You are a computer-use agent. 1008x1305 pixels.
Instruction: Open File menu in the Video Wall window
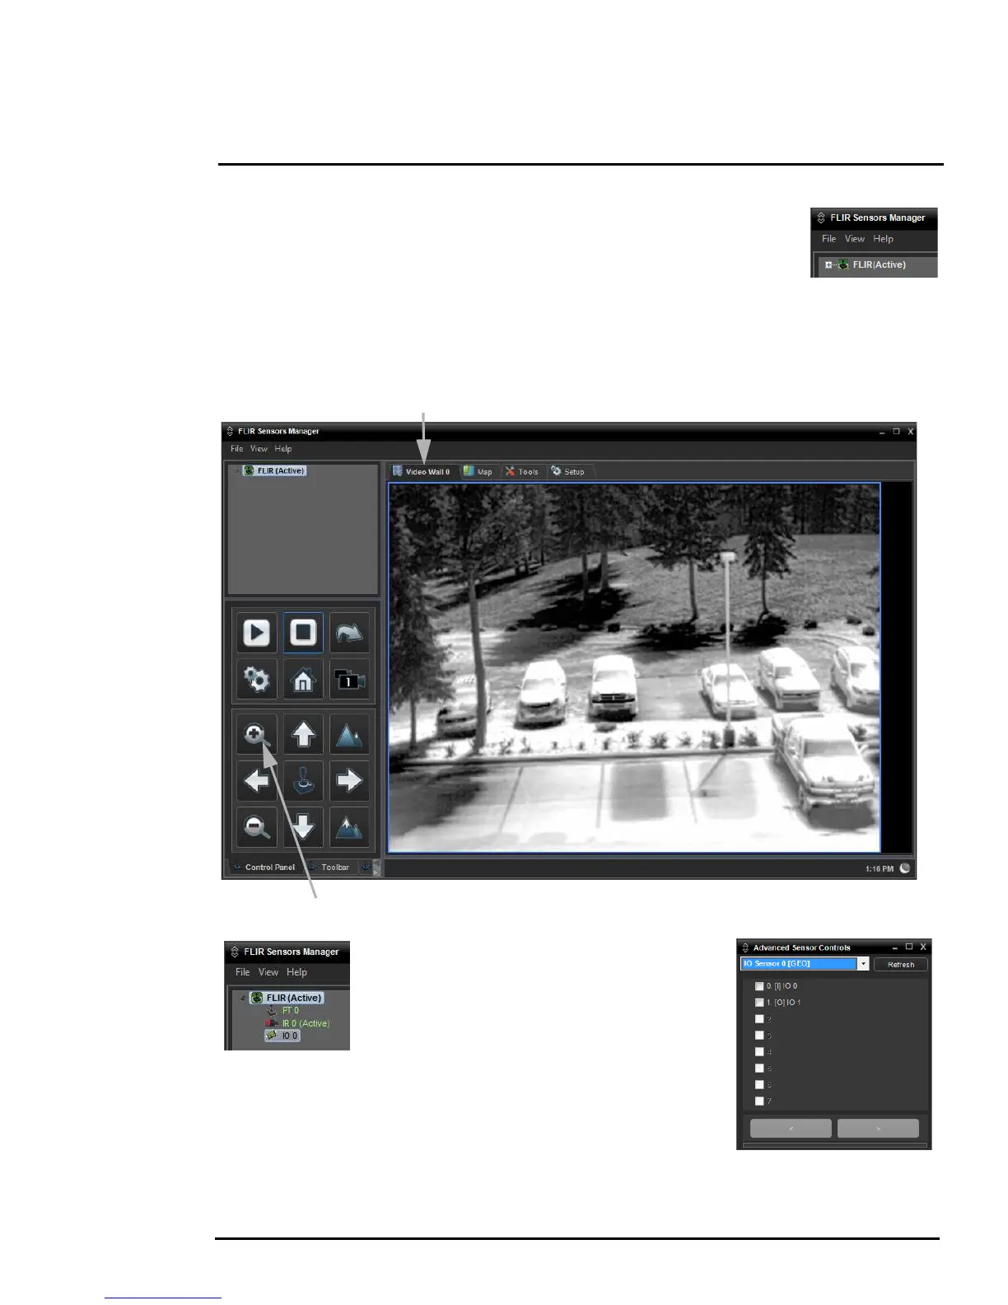click(x=237, y=449)
